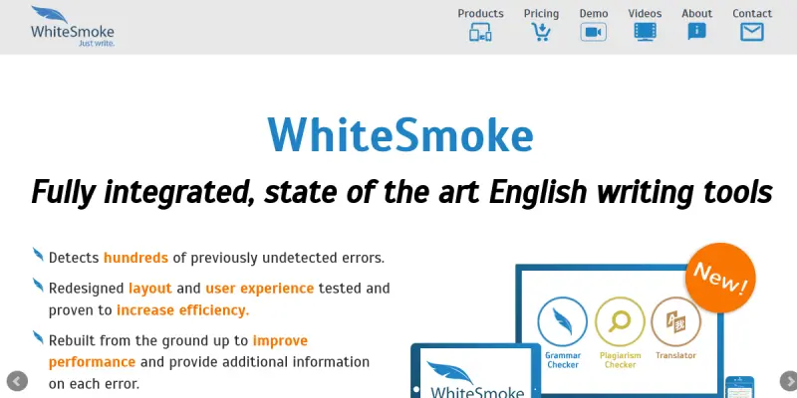Click feather bullet beside 'Redesigned layout'
This screenshot has width=797, height=398.
(x=38, y=286)
